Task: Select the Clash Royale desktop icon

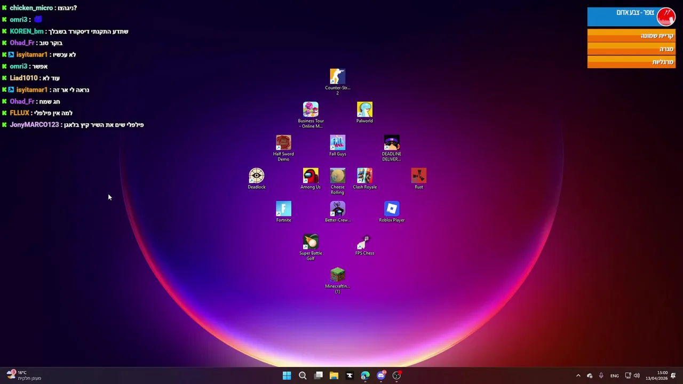Action: pyautogui.click(x=364, y=178)
